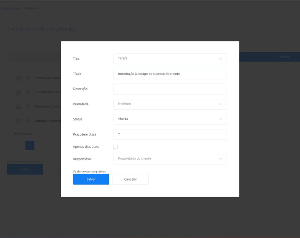Click the next page arrow in pagination
Screen dimensions: 300x238
(x=41, y=145)
